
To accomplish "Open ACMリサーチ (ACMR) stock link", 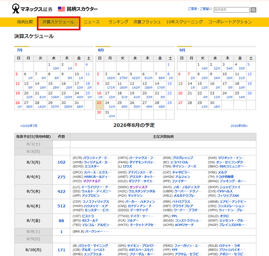I will 184,225.
